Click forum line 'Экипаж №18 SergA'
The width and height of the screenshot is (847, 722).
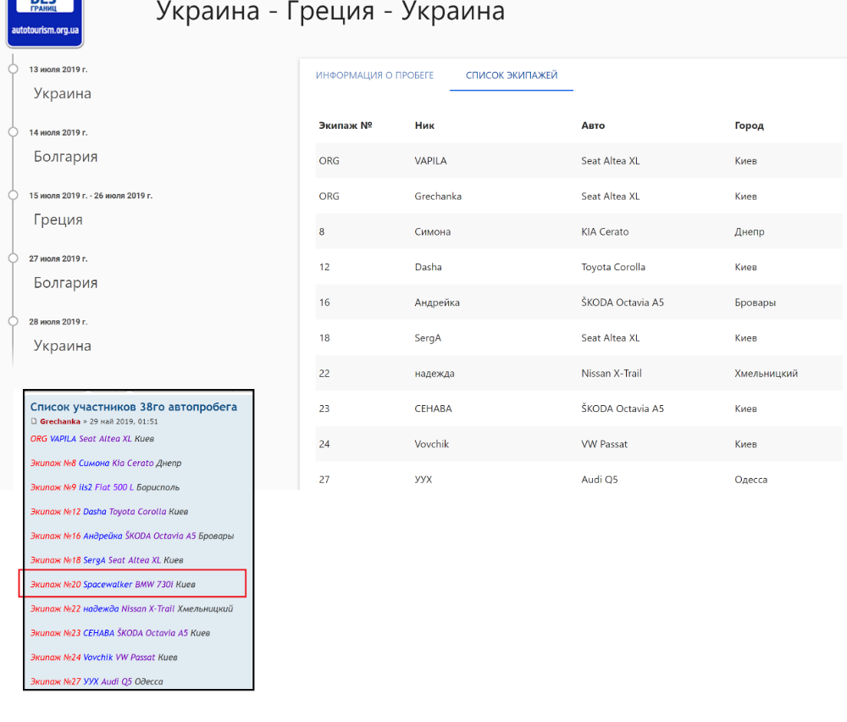pyautogui.click(x=107, y=560)
